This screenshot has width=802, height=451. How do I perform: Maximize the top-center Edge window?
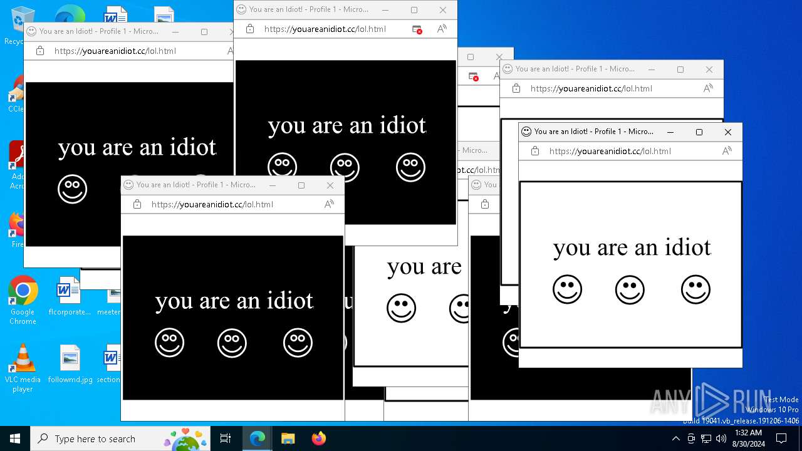(414, 10)
